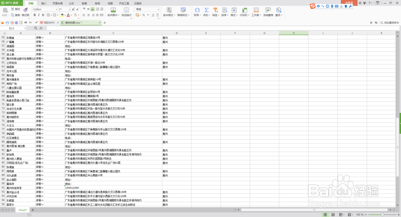The height and width of the screenshot is (217, 401).
Task: Open the Formulas (公式) tab
Action: point(71,3)
